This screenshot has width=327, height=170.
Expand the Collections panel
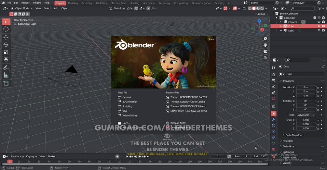click(x=287, y=146)
